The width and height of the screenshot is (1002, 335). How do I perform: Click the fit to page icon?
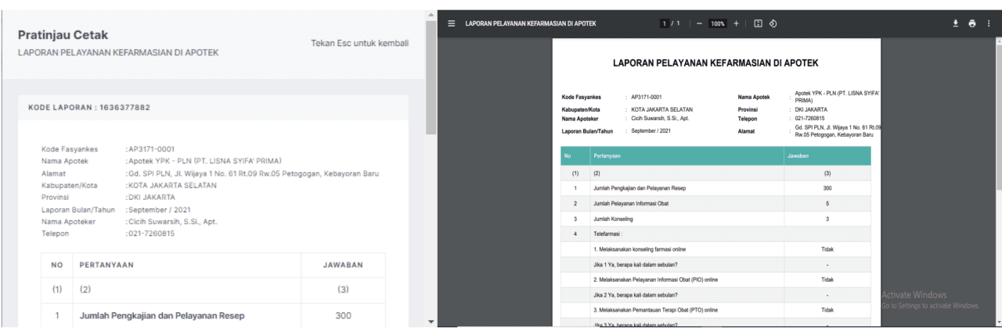pos(758,23)
